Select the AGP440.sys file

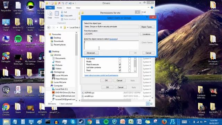tap(89, 93)
